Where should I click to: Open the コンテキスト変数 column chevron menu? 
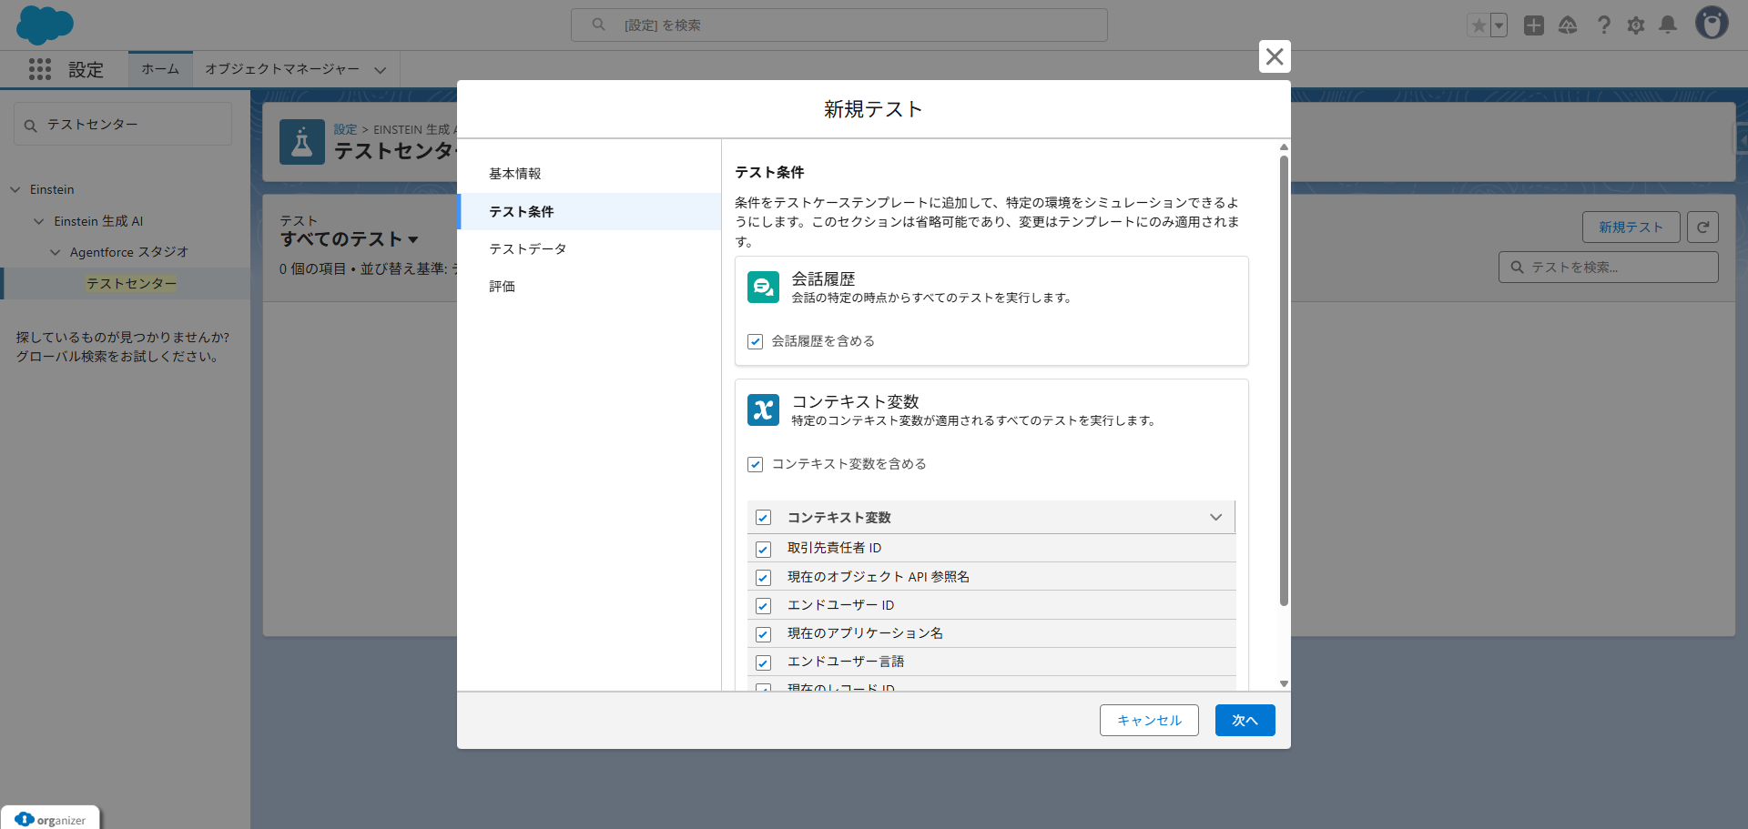1215,517
